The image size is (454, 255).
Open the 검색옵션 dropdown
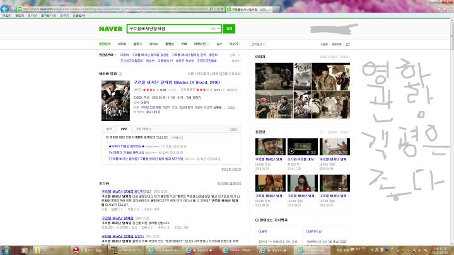(258, 44)
